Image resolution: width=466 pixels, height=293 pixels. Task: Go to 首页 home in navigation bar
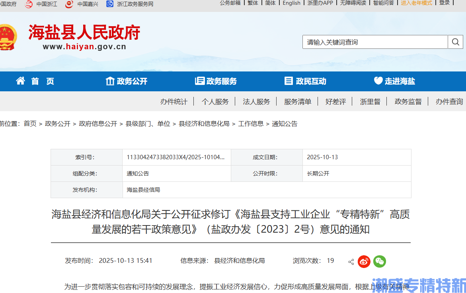pyautogui.click(x=35, y=81)
